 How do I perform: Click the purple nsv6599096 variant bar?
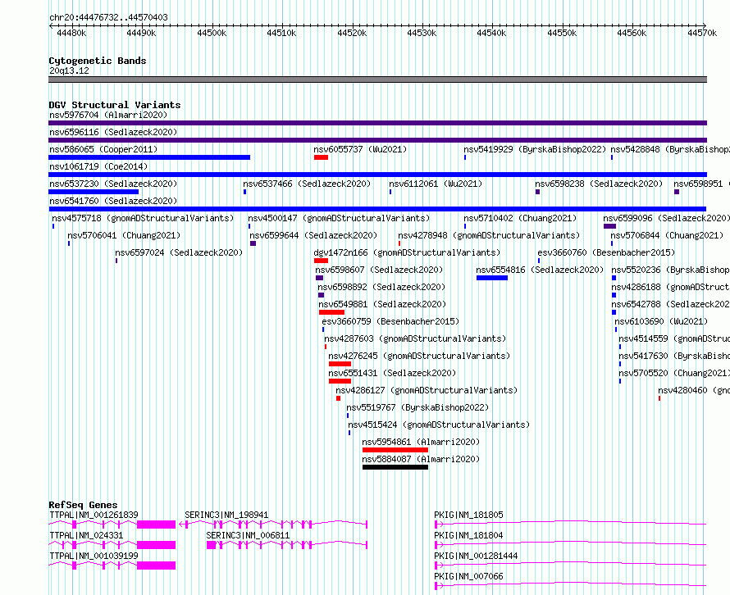click(610, 226)
